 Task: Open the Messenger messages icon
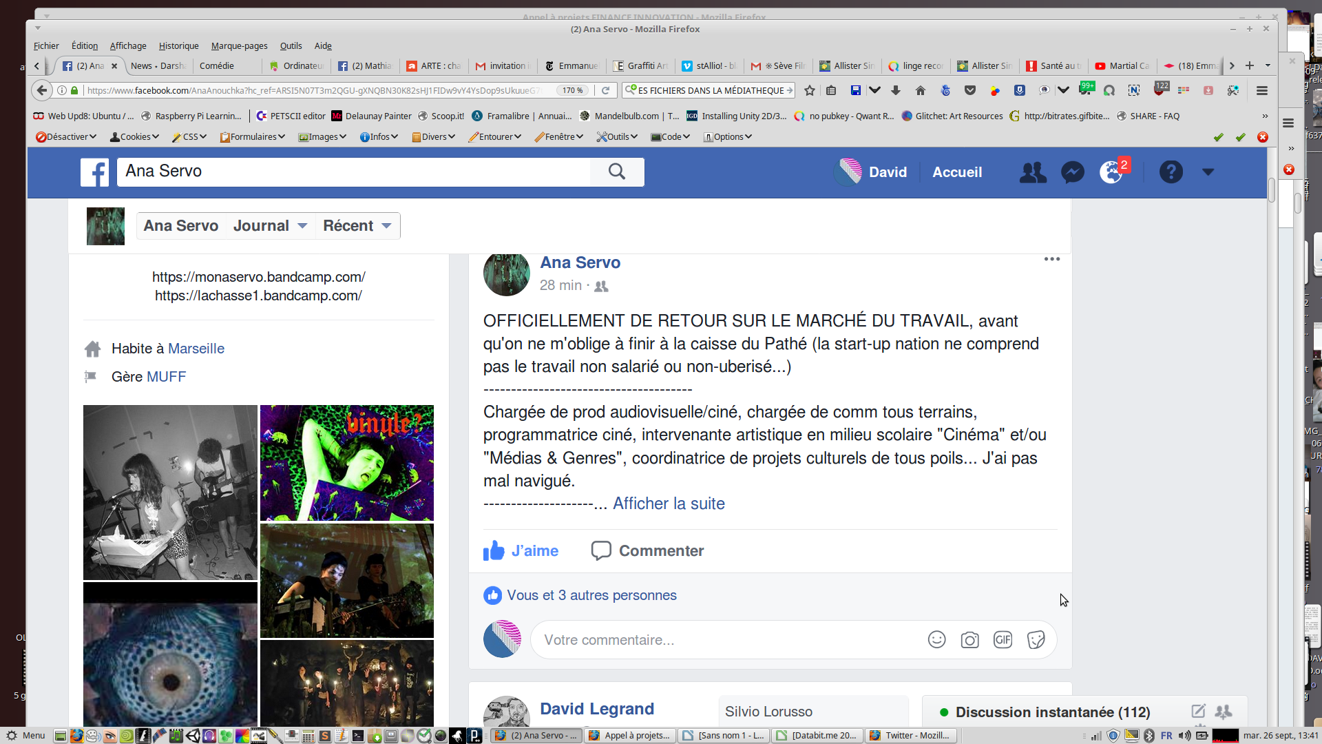pos(1072,172)
